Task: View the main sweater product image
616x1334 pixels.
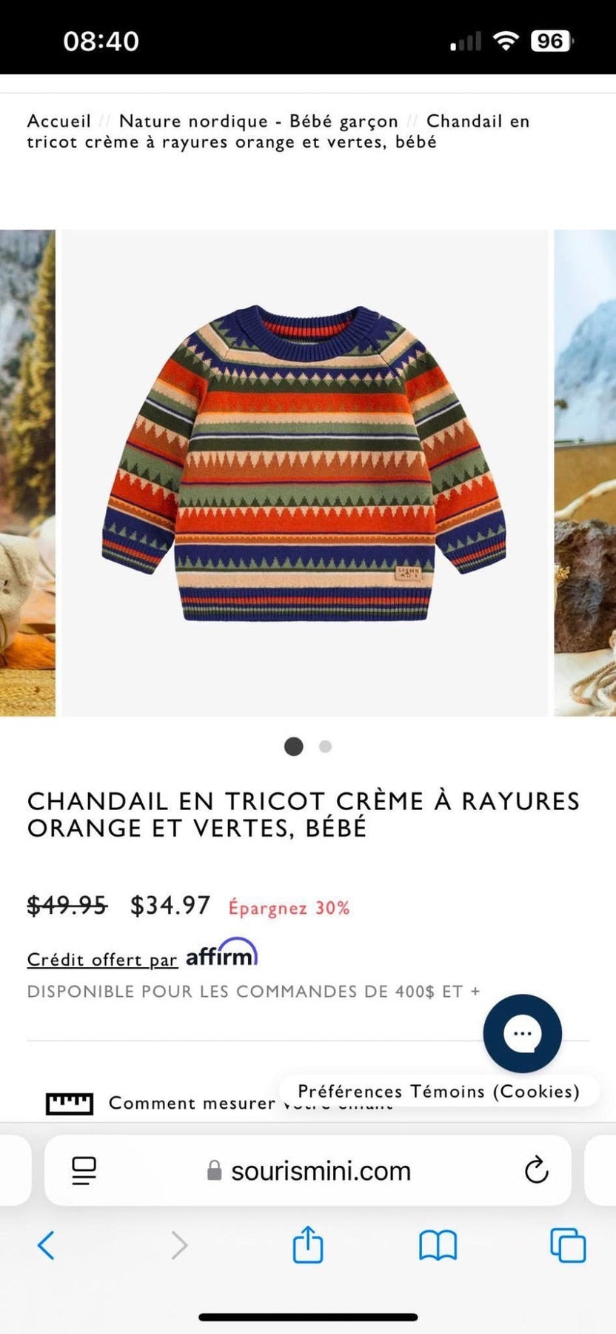Action: pos(304,473)
